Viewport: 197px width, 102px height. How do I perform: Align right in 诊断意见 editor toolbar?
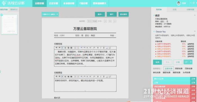tap(68, 76)
